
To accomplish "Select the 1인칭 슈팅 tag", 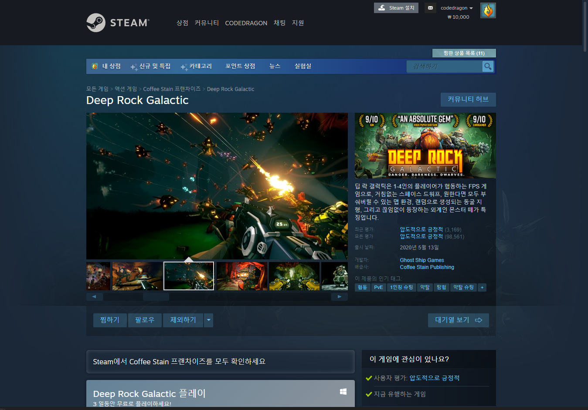I will [x=401, y=287].
